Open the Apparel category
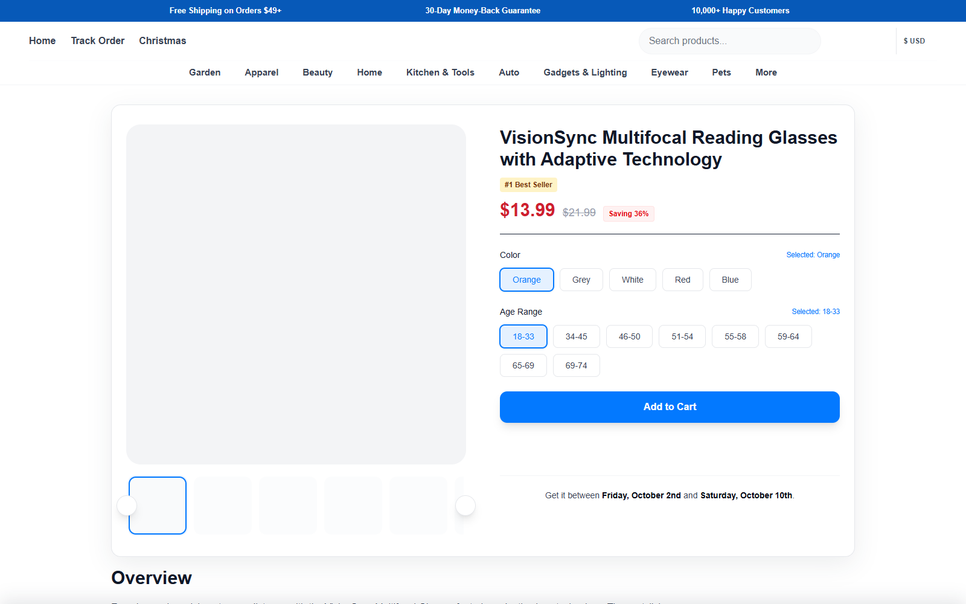This screenshot has width=966, height=604. pos(261,72)
